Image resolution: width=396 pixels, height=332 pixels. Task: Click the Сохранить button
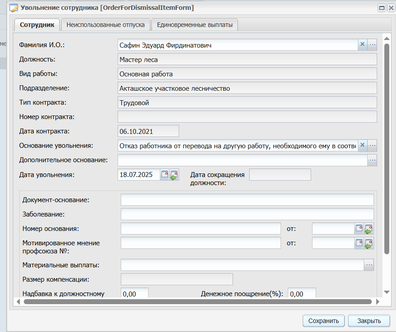pyautogui.click(x=324, y=321)
